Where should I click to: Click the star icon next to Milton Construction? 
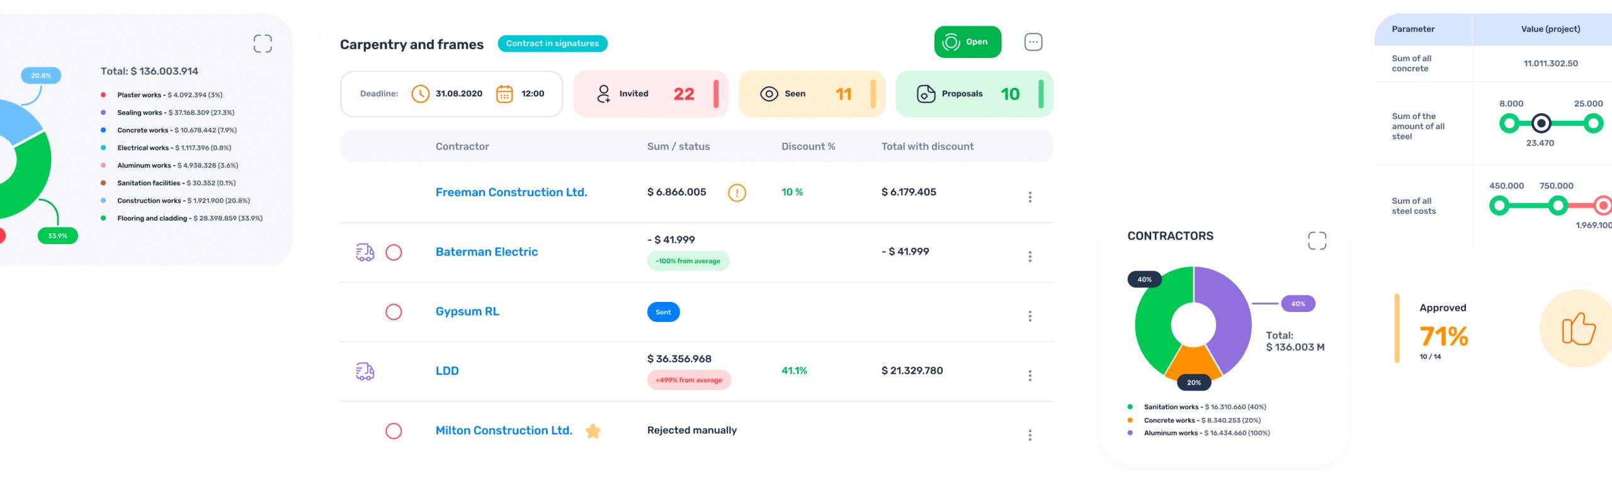pyautogui.click(x=593, y=431)
